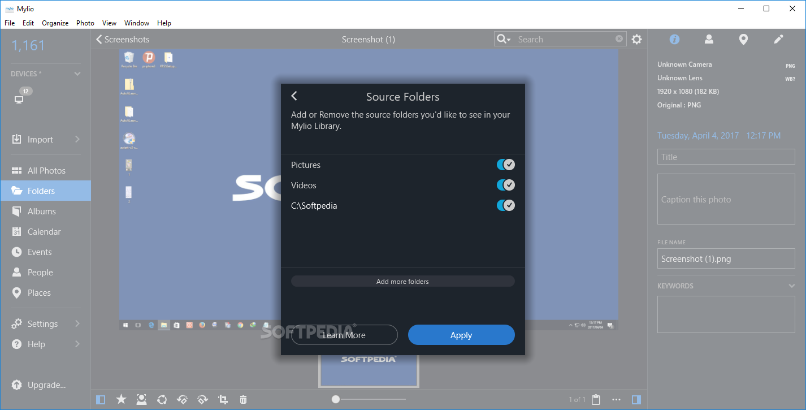Open the three-dots more options menu
806x410 pixels.
(x=616, y=400)
